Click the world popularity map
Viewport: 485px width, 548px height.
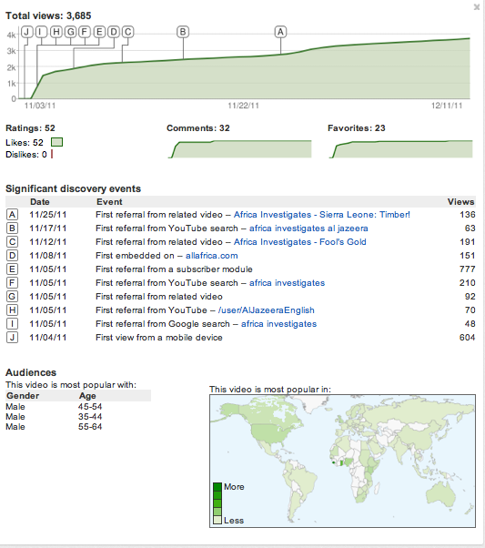[342, 461]
